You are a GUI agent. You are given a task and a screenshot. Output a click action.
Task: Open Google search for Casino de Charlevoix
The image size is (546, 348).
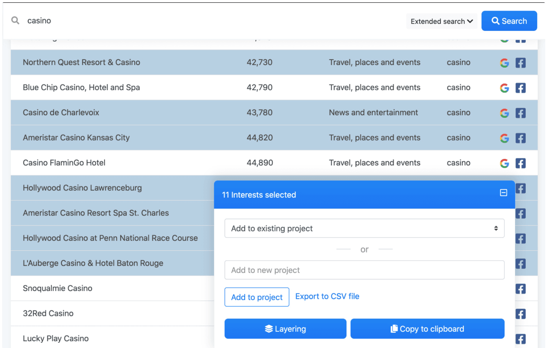coord(504,113)
